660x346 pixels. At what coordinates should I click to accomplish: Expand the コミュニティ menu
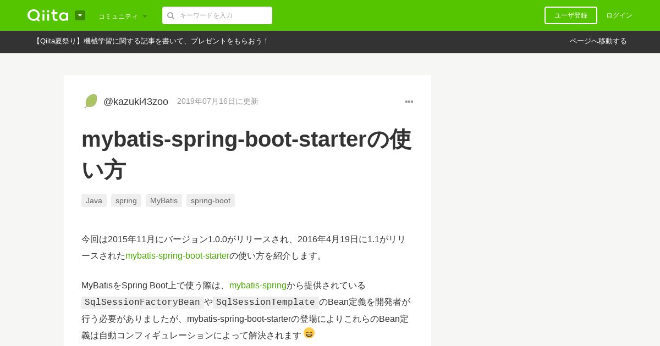point(123,16)
